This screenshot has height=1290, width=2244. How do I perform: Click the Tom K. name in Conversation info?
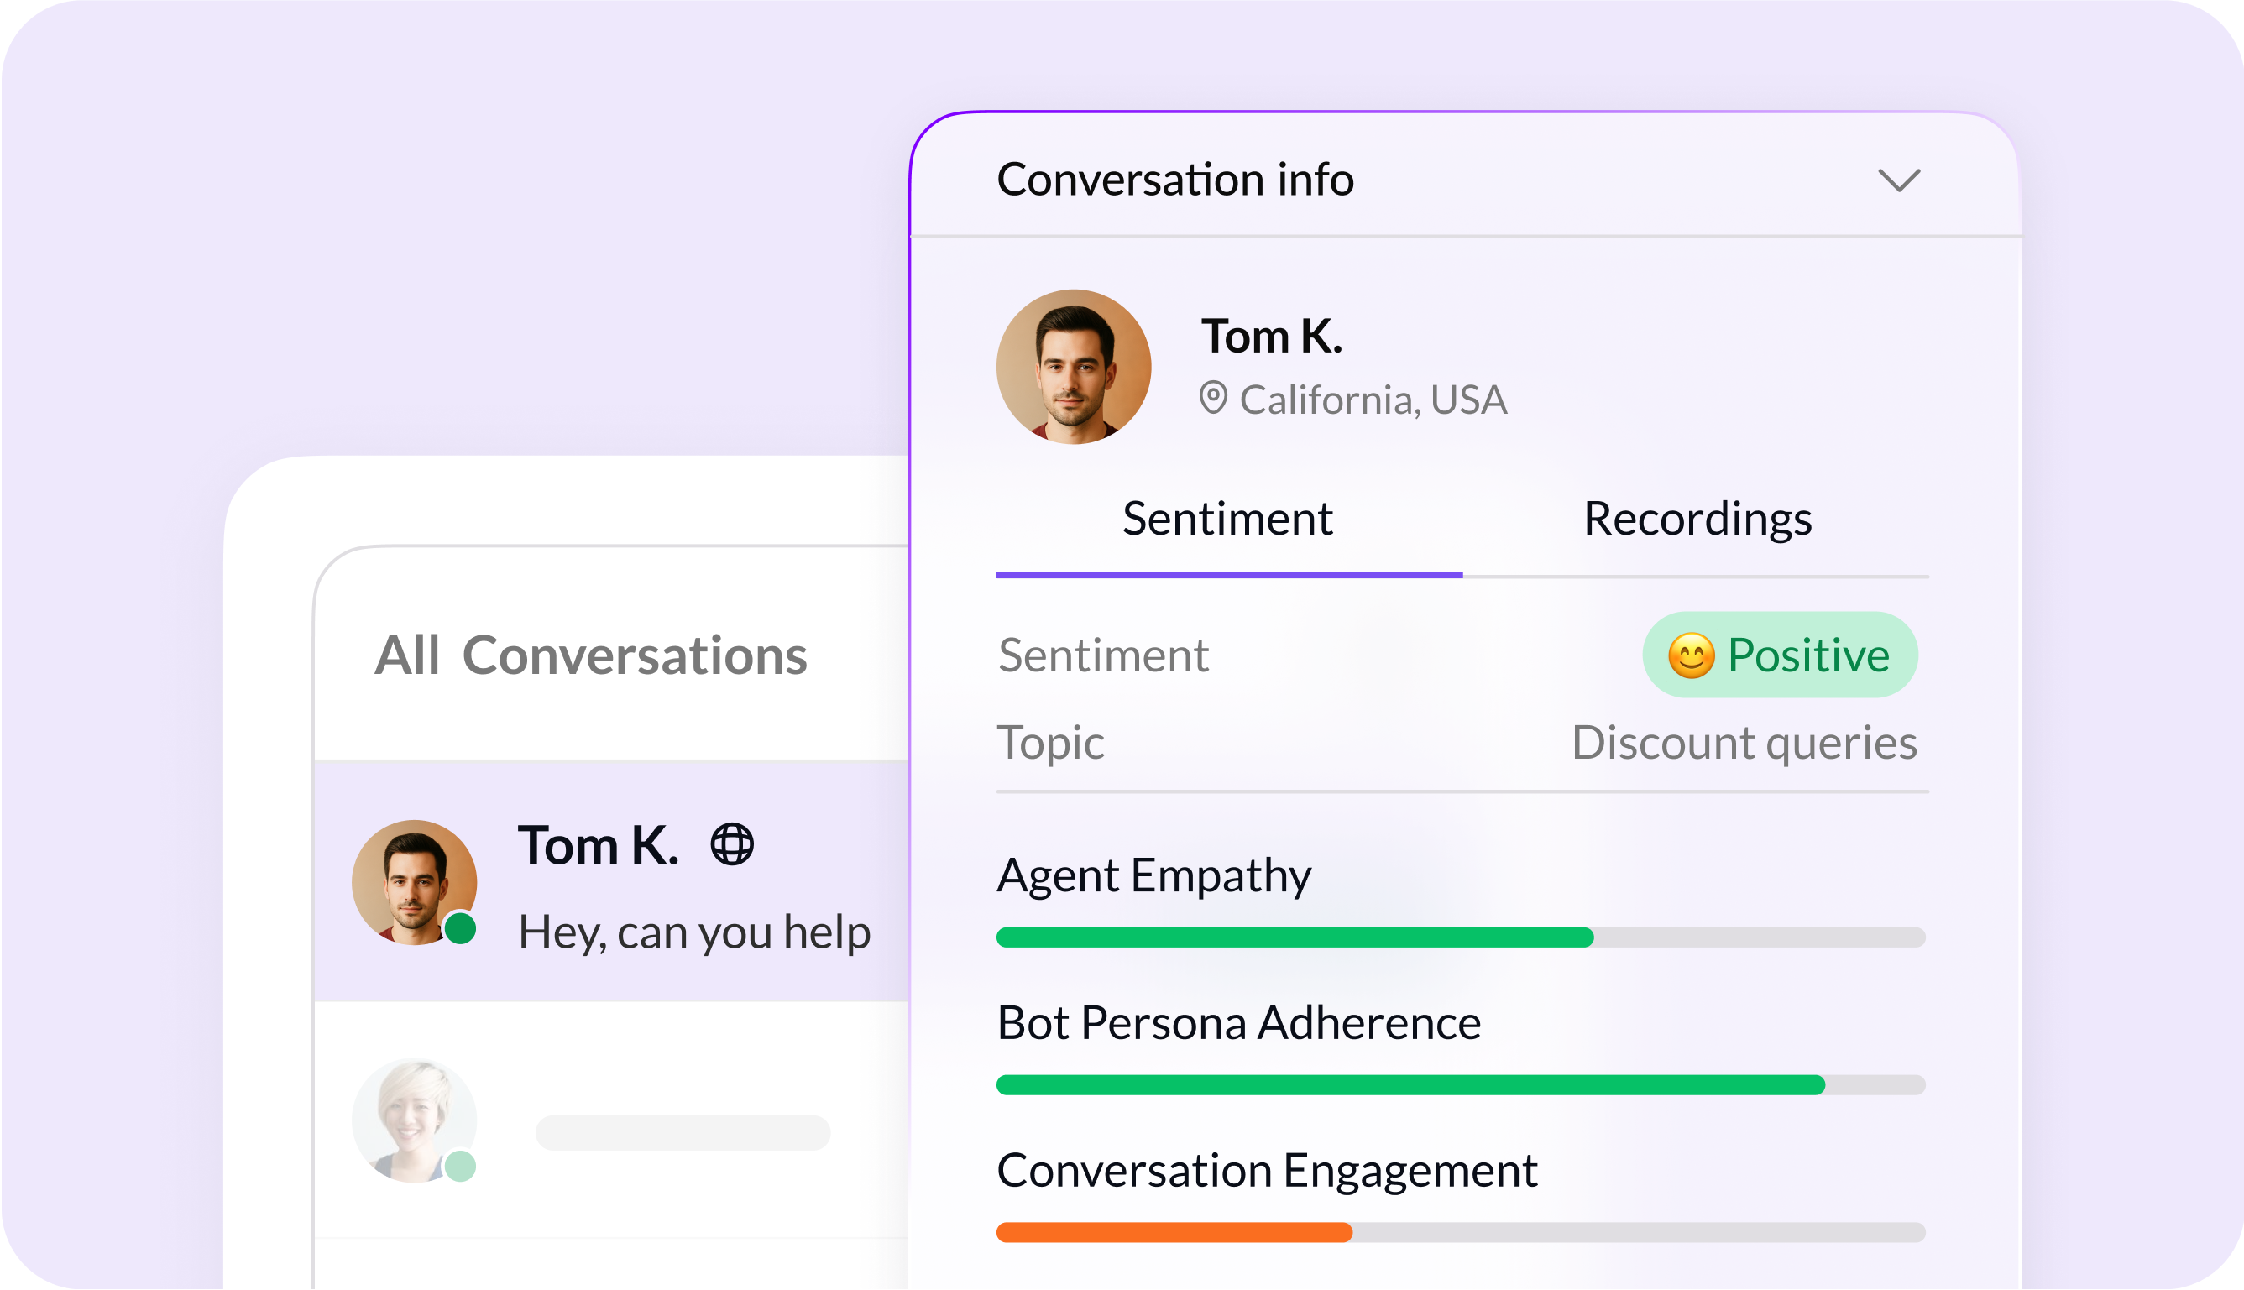pyautogui.click(x=1271, y=336)
